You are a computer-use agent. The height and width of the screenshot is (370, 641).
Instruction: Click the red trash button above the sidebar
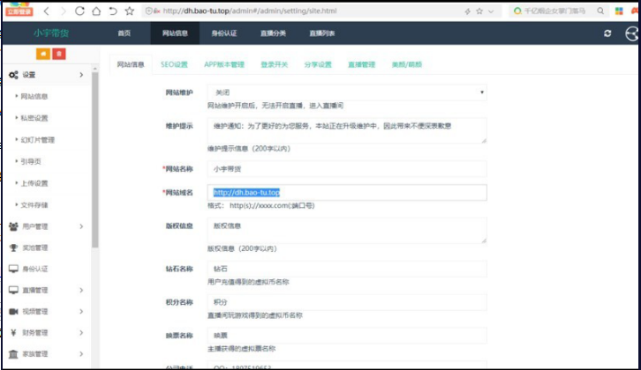click(58, 55)
